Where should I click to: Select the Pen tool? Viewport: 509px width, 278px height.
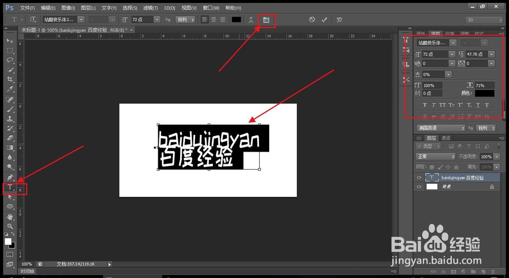tap(10, 177)
